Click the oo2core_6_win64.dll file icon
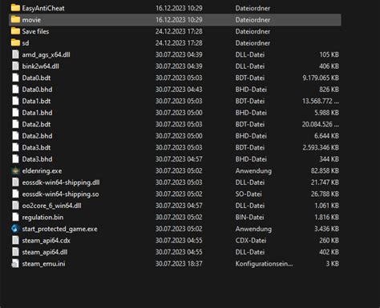This screenshot has height=308, width=380. [x=15, y=206]
